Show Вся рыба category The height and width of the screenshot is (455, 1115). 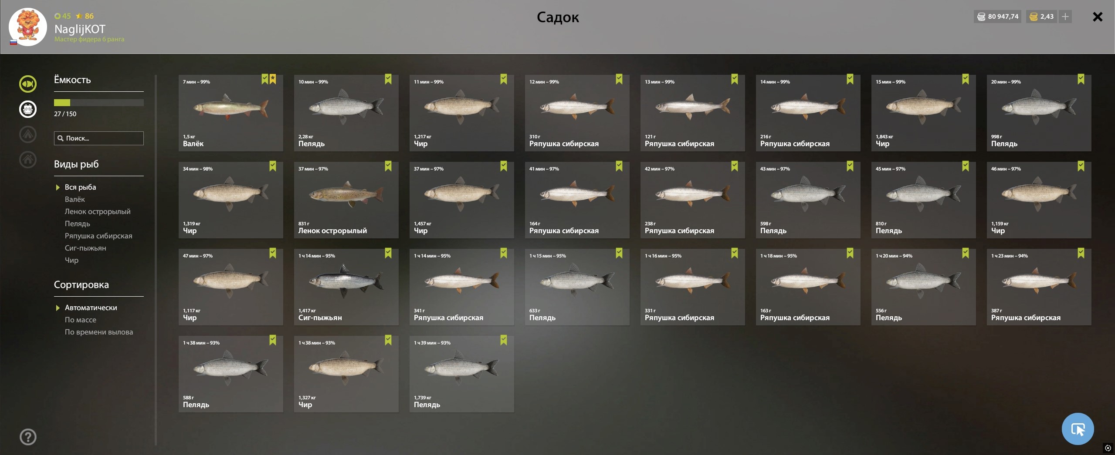click(x=80, y=187)
